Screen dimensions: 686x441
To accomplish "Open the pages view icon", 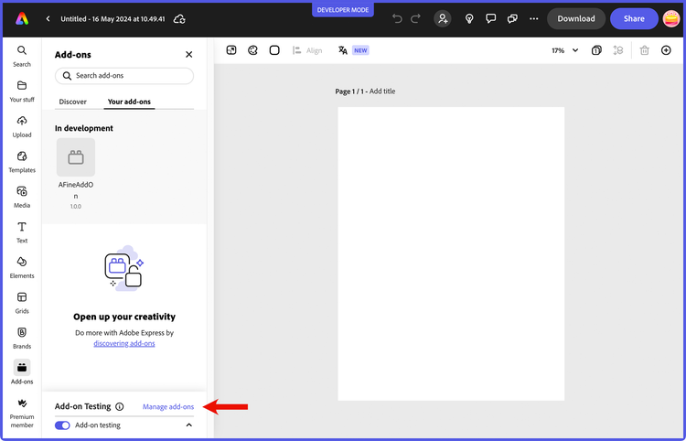I will coord(596,50).
